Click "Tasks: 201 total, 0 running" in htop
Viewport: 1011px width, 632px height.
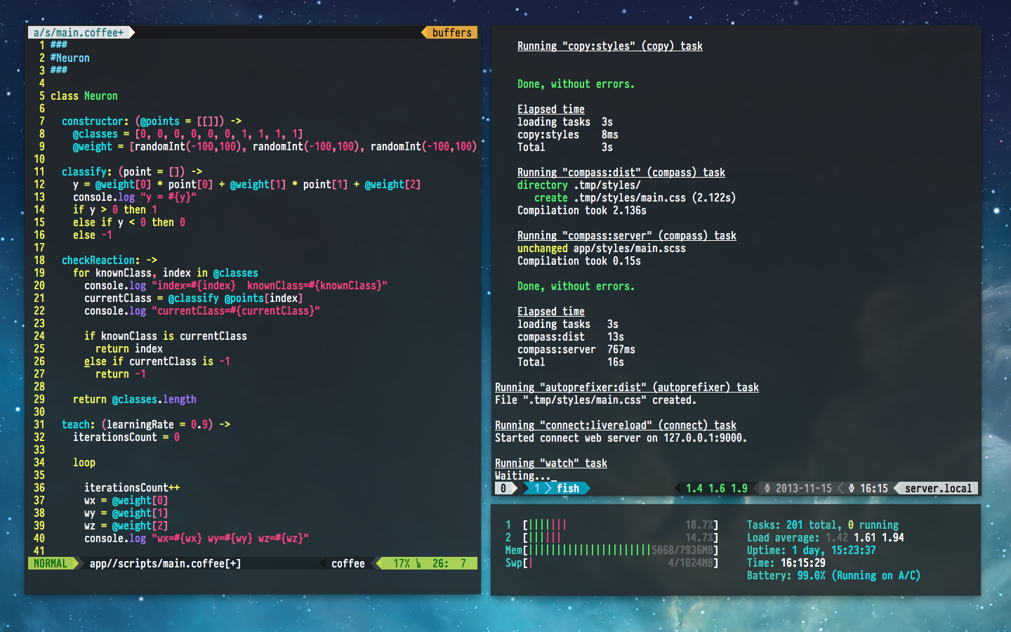point(823,525)
